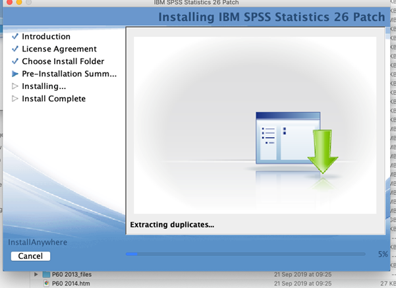
Task: Click checkmark beside Choose Install Folder
Action: tap(15, 61)
